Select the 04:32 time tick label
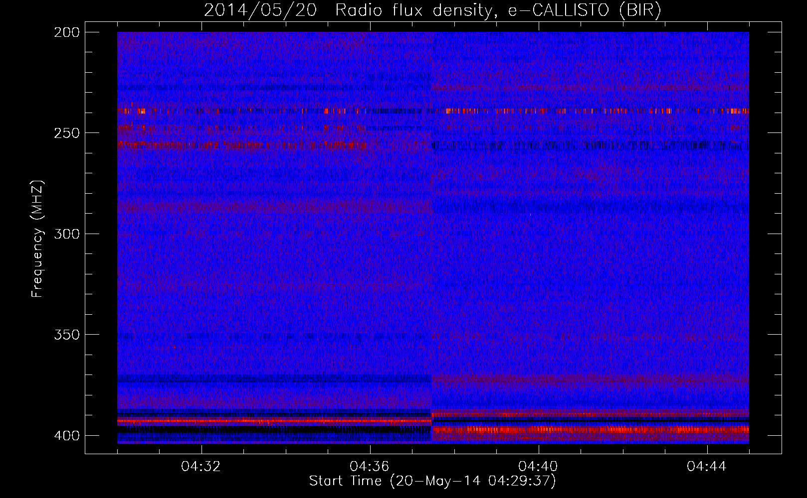 point(201,467)
